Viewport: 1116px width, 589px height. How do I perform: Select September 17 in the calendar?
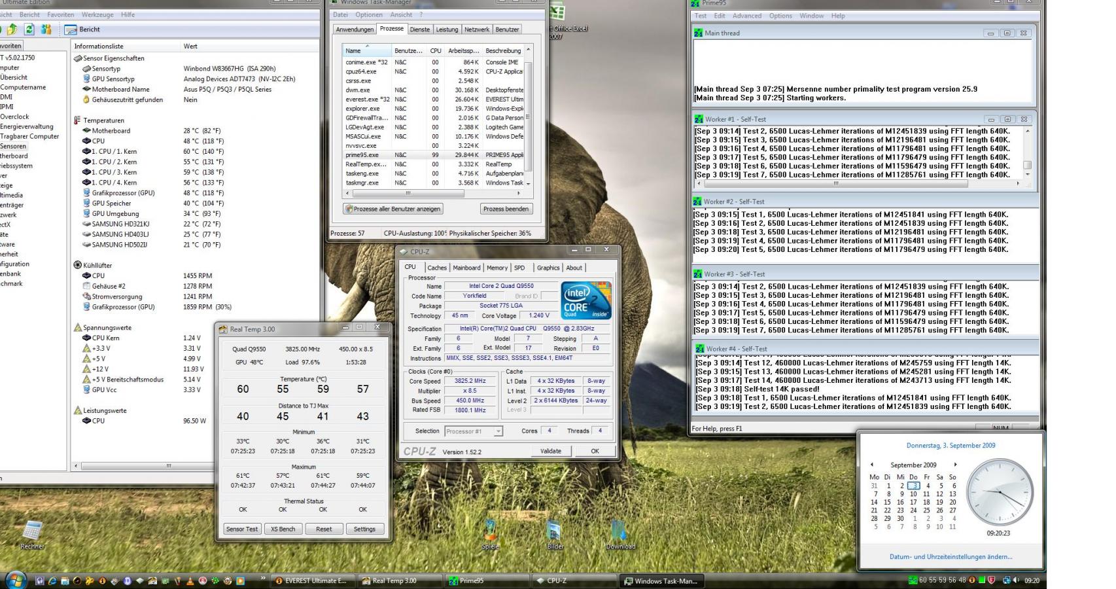pos(913,503)
